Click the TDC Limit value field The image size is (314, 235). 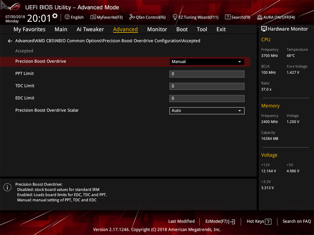tap(207, 86)
